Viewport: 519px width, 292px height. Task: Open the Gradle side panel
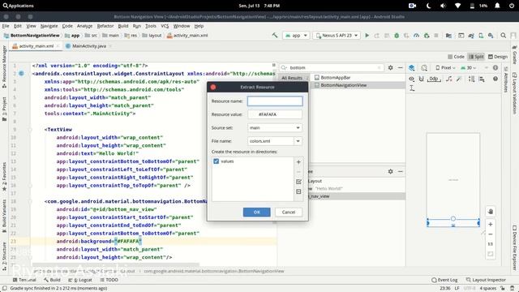[515, 54]
